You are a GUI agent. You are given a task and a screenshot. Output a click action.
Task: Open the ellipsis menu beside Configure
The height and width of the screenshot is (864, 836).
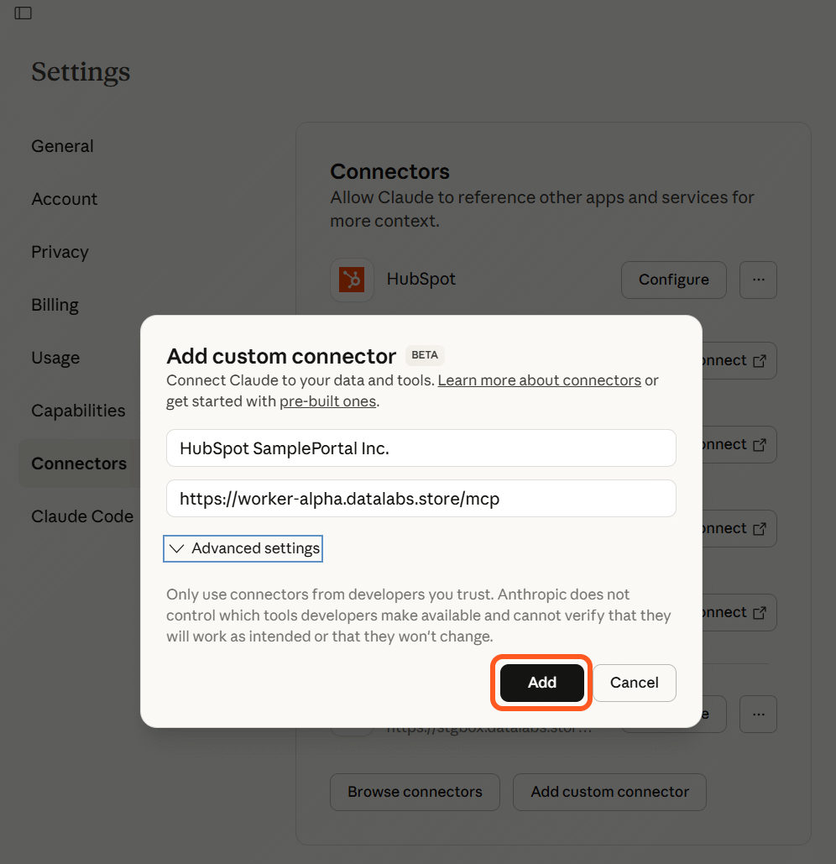(x=757, y=280)
